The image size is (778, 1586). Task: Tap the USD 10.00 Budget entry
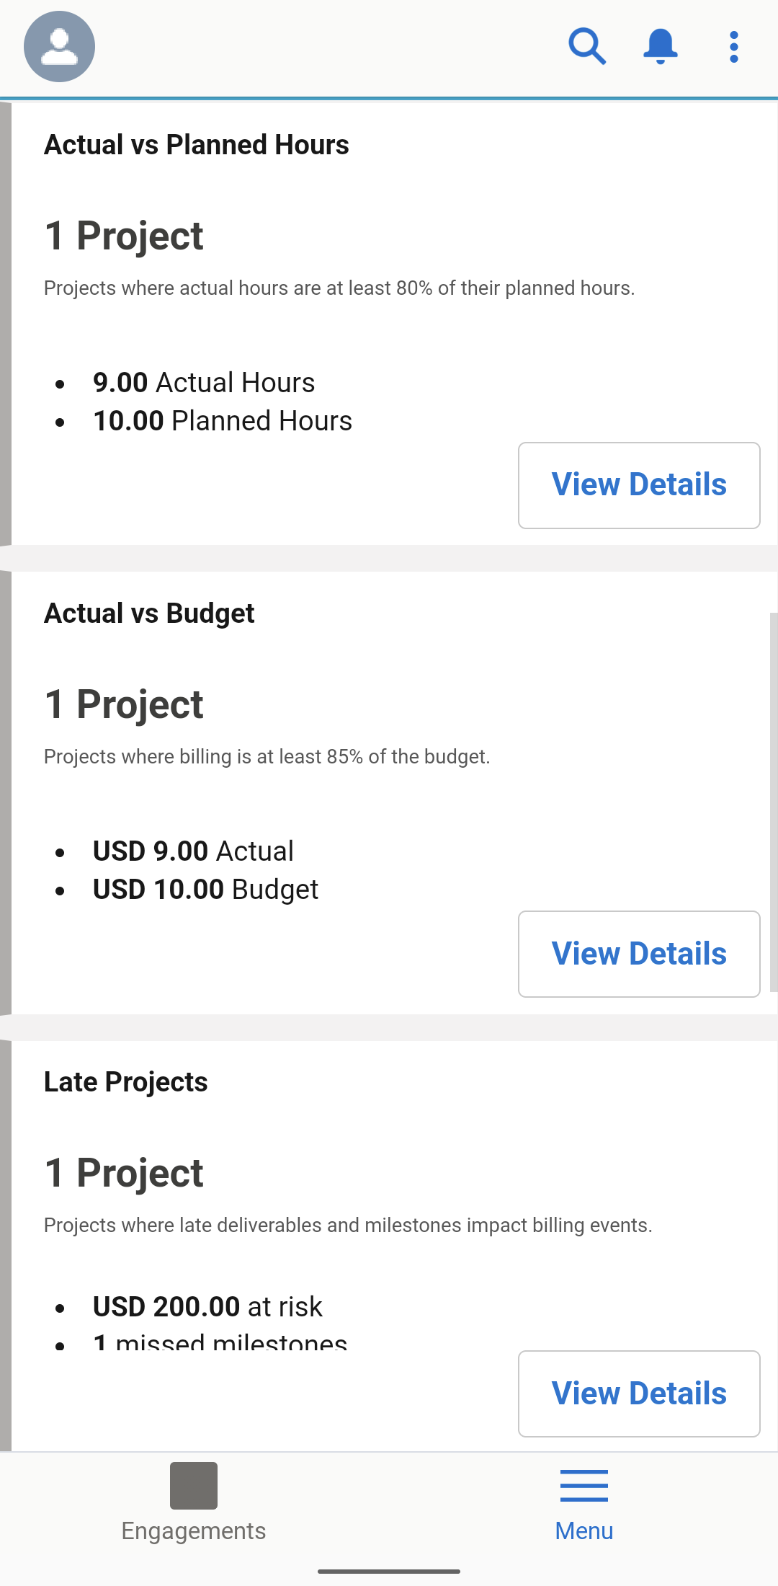pyautogui.click(x=205, y=890)
